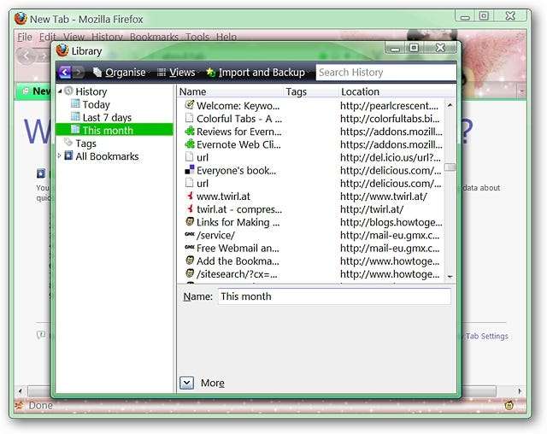Click puzzle icon of Reviews for Evern...
The image size is (547, 434).
coord(190,131)
